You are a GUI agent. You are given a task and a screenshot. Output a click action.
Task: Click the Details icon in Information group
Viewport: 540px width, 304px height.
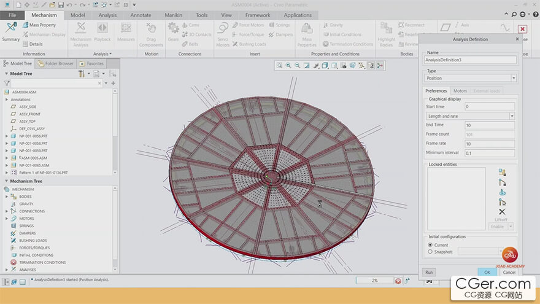[x=36, y=44]
